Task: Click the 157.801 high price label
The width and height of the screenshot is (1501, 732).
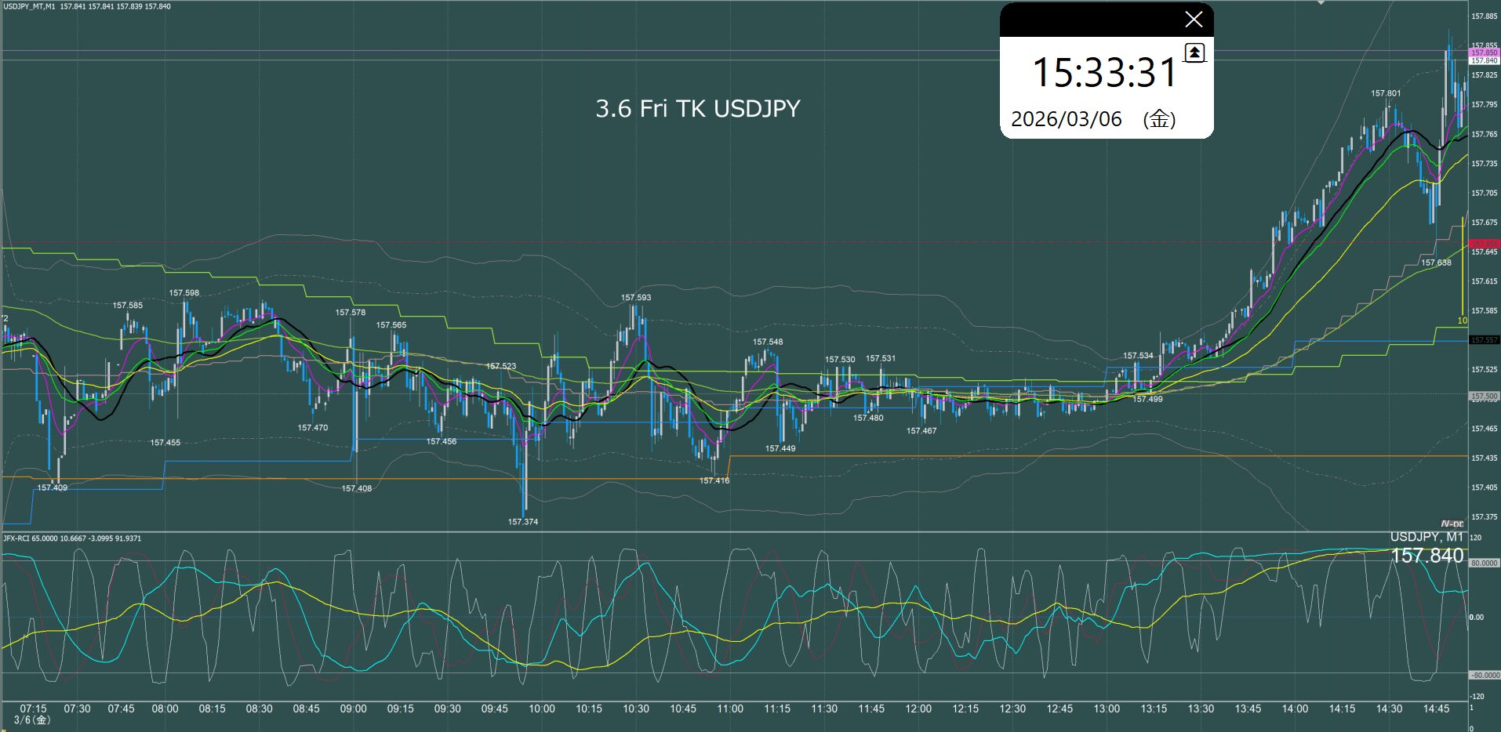Action: coord(1385,93)
